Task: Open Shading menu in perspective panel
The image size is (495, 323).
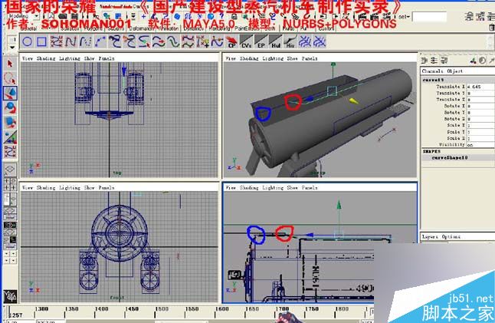Action: tap(249, 58)
